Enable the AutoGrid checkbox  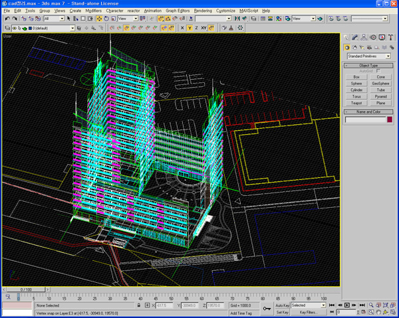(378, 71)
